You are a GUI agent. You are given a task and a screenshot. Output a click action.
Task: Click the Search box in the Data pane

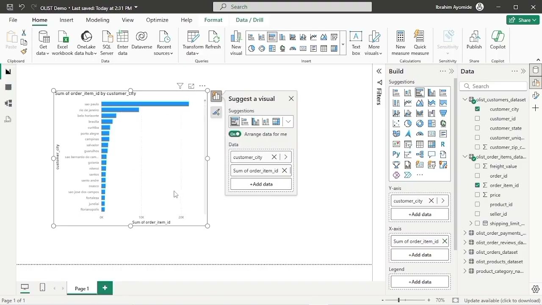(494, 86)
